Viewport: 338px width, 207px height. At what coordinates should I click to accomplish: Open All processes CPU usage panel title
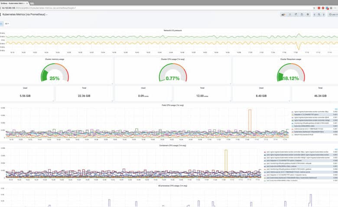(x=172, y=186)
